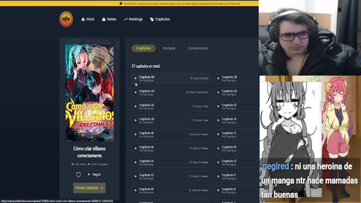361x203 pixels.
Task: Click the streamer webcam overlay
Action: [310, 37]
